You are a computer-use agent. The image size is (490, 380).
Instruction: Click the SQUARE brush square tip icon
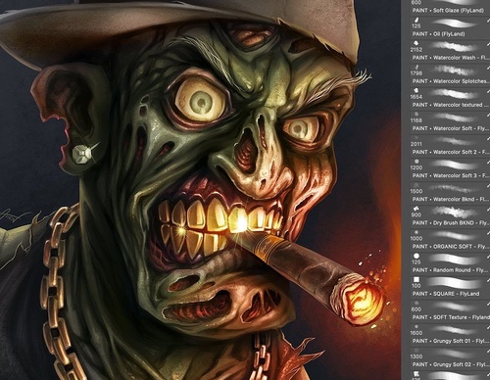(x=416, y=279)
